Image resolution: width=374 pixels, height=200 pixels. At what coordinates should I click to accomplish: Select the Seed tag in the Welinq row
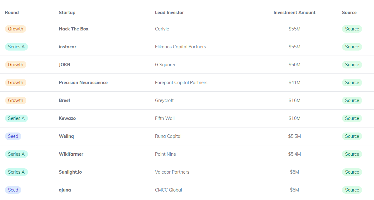(13, 136)
